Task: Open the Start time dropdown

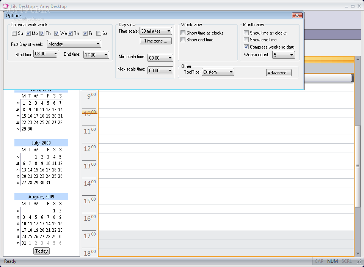Action: (x=46, y=54)
